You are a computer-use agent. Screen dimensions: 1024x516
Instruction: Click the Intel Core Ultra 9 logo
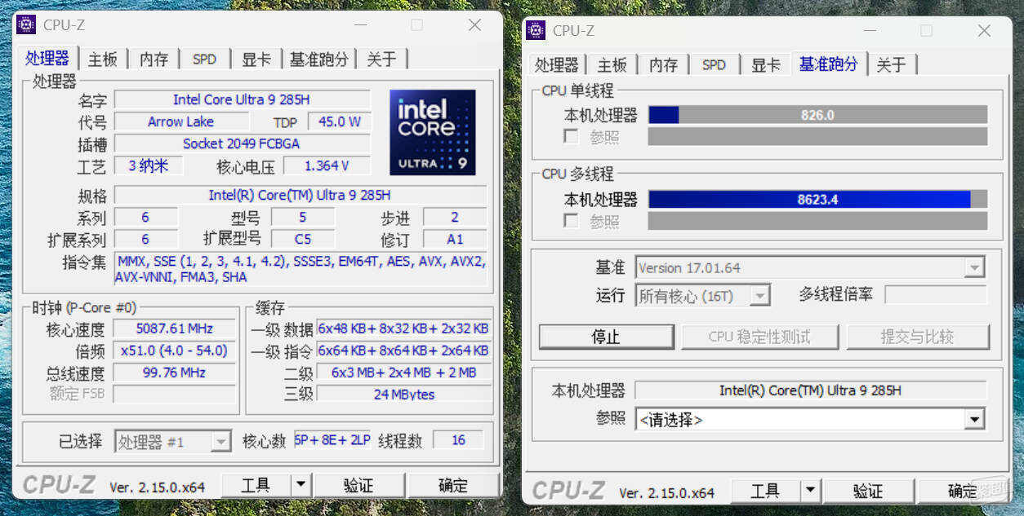pyautogui.click(x=433, y=132)
